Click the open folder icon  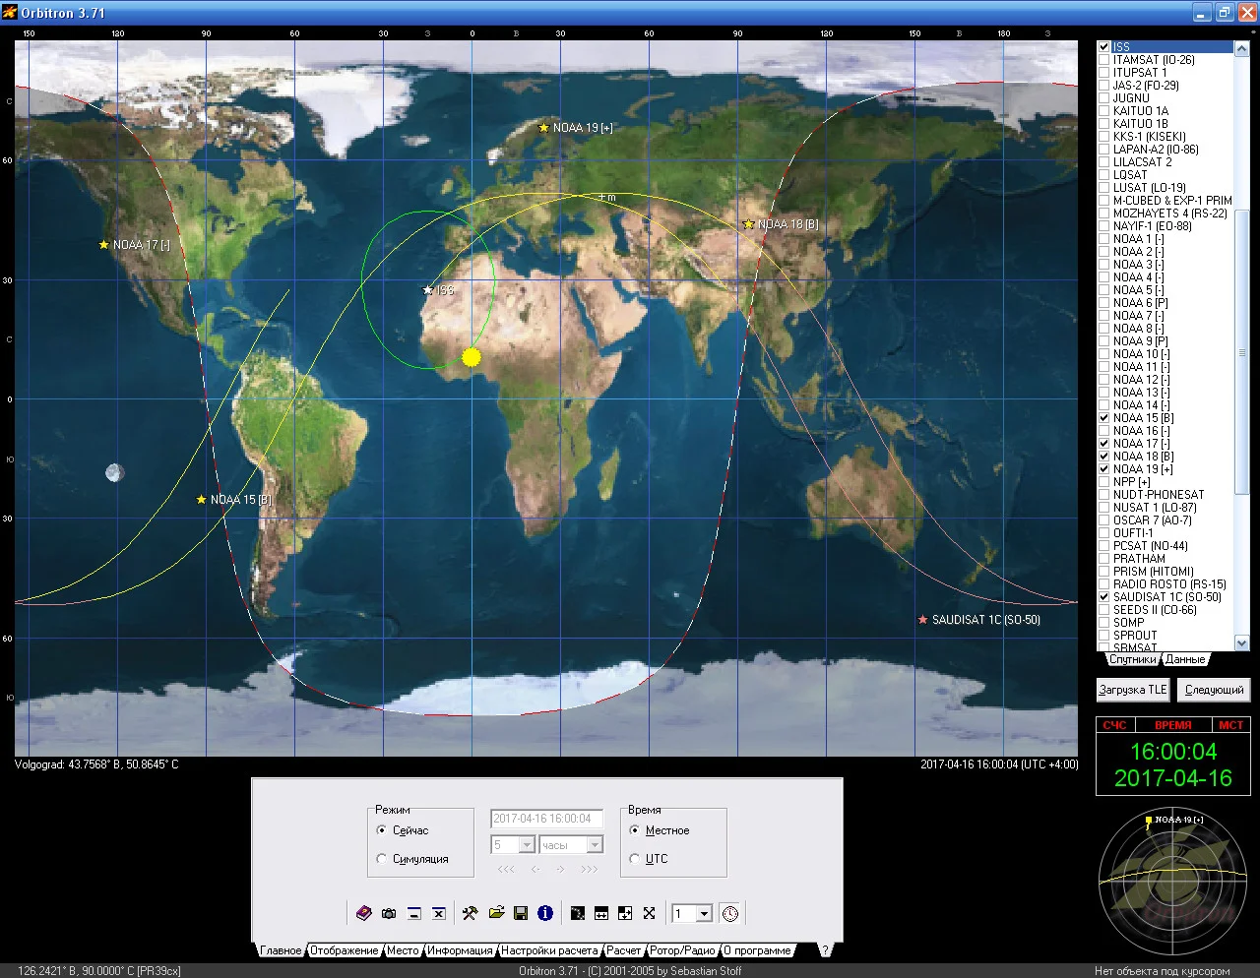click(496, 913)
